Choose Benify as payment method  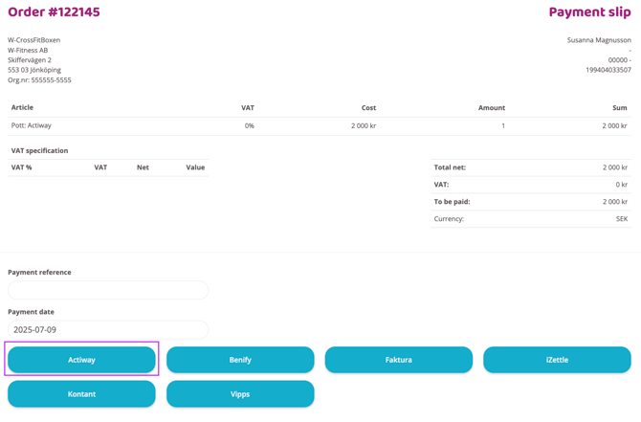click(240, 360)
